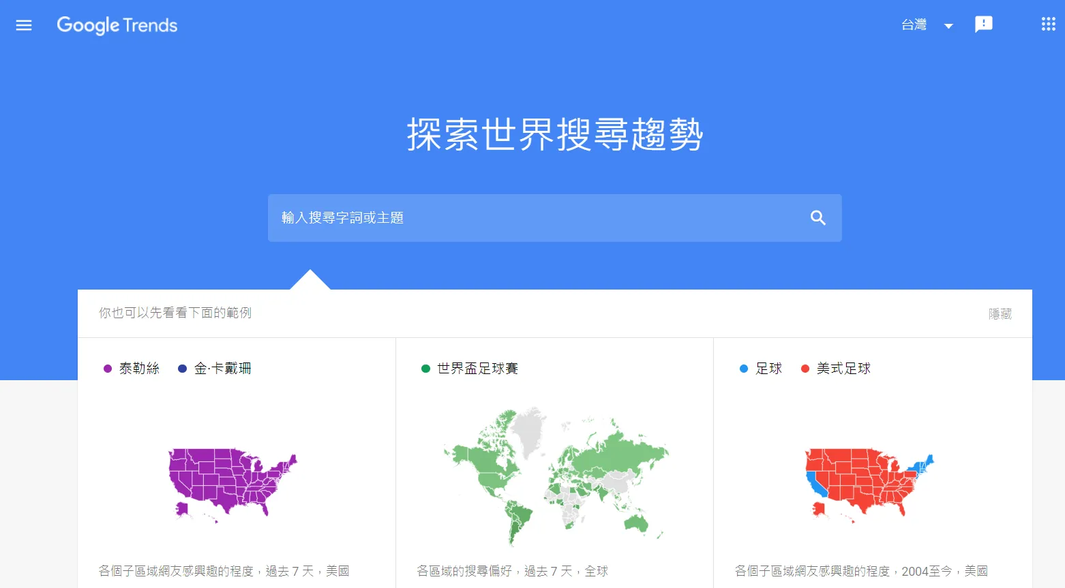Expand the 台灣 region dropdown arrow
This screenshot has width=1065, height=588.
(x=948, y=26)
